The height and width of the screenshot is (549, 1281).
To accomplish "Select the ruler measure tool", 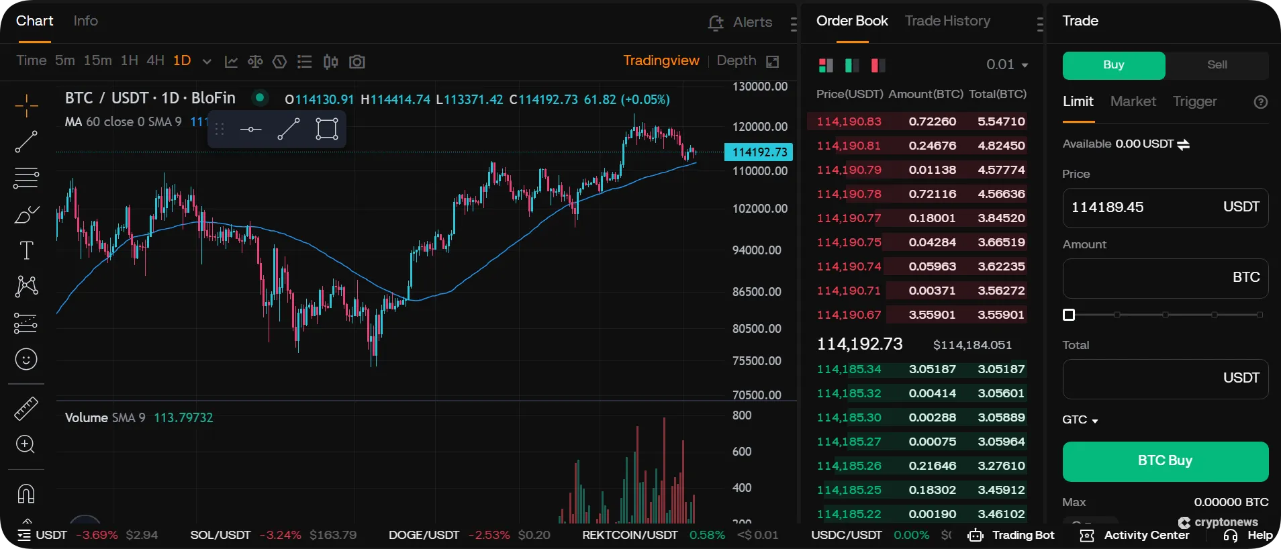I will 26,409.
